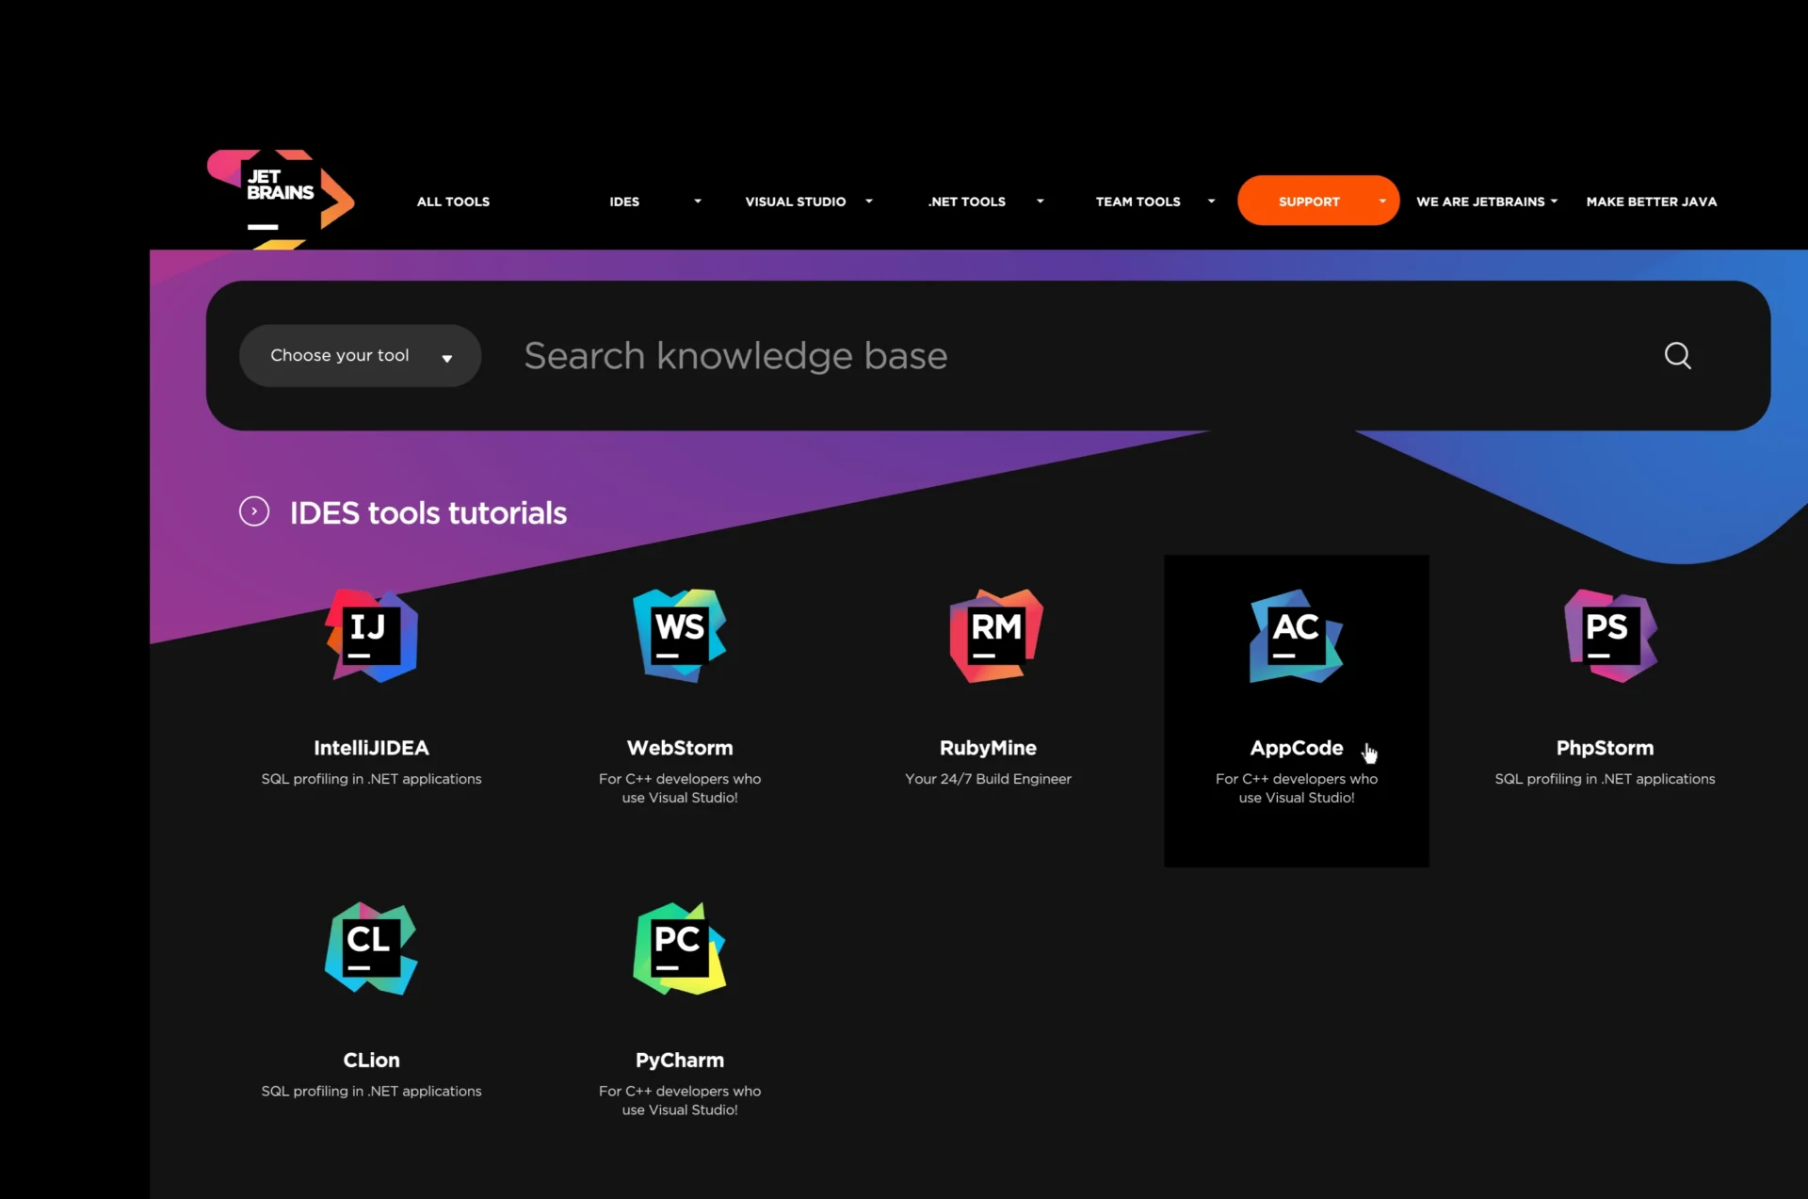
Task: Open the PhpStorm PS icon
Action: click(1611, 636)
